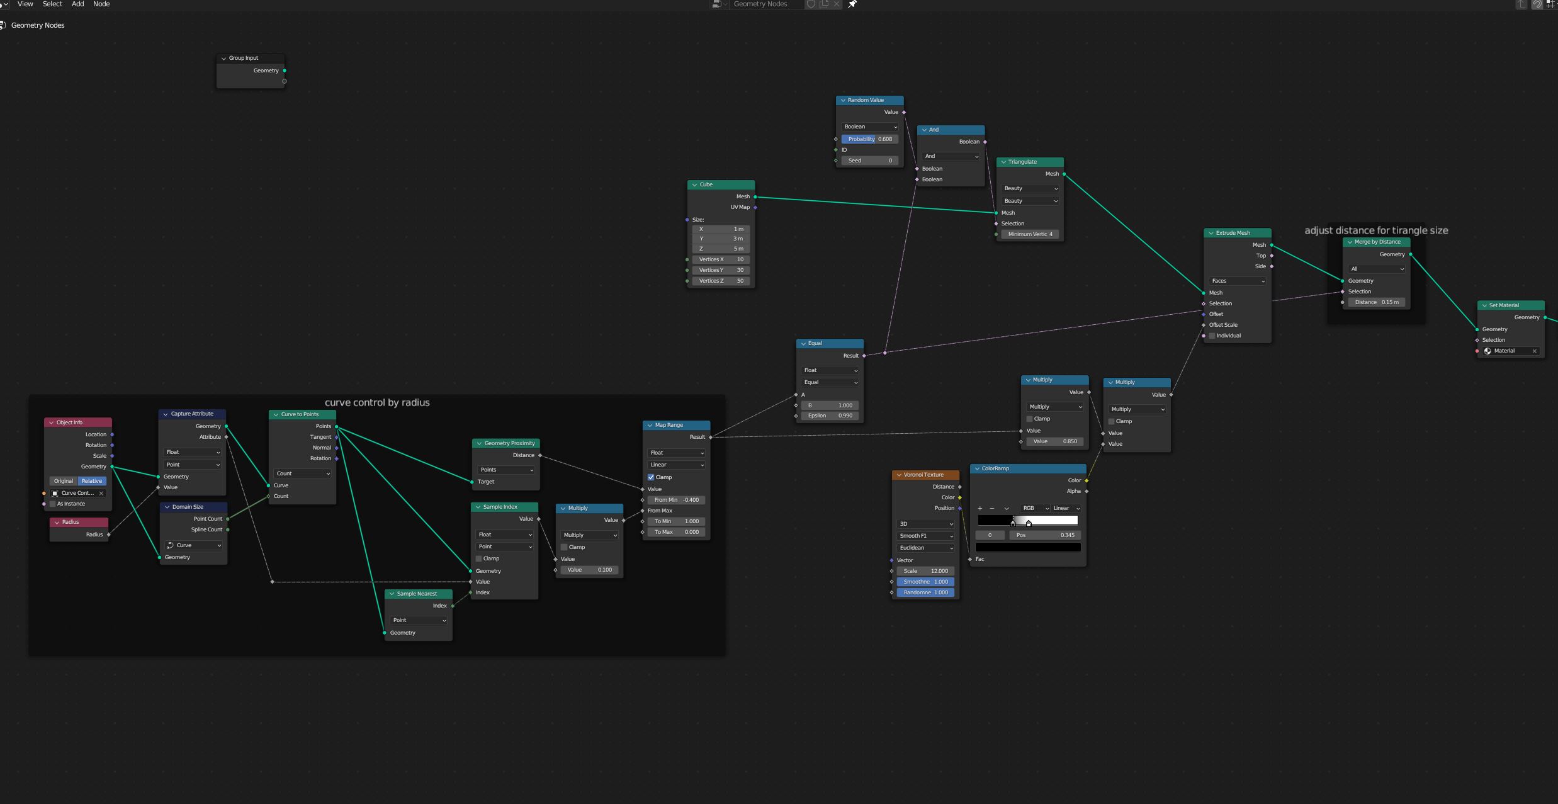Clear Curve Cont... object with X icon
Image resolution: width=1558 pixels, height=804 pixels.
pos(101,493)
